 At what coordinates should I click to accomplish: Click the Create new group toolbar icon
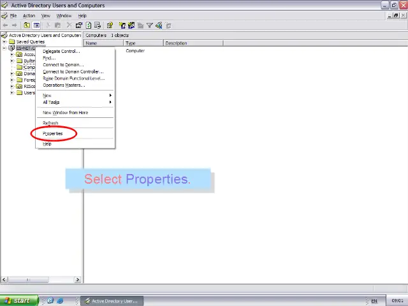click(131, 25)
